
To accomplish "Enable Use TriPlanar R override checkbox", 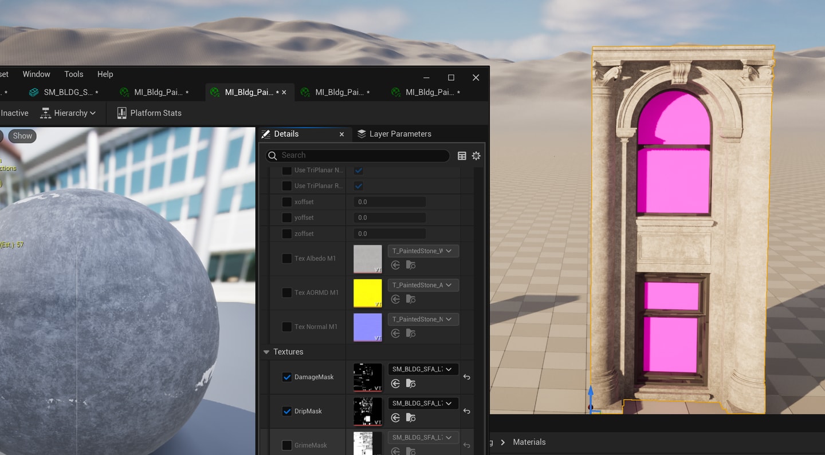I will (x=287, y=186).
